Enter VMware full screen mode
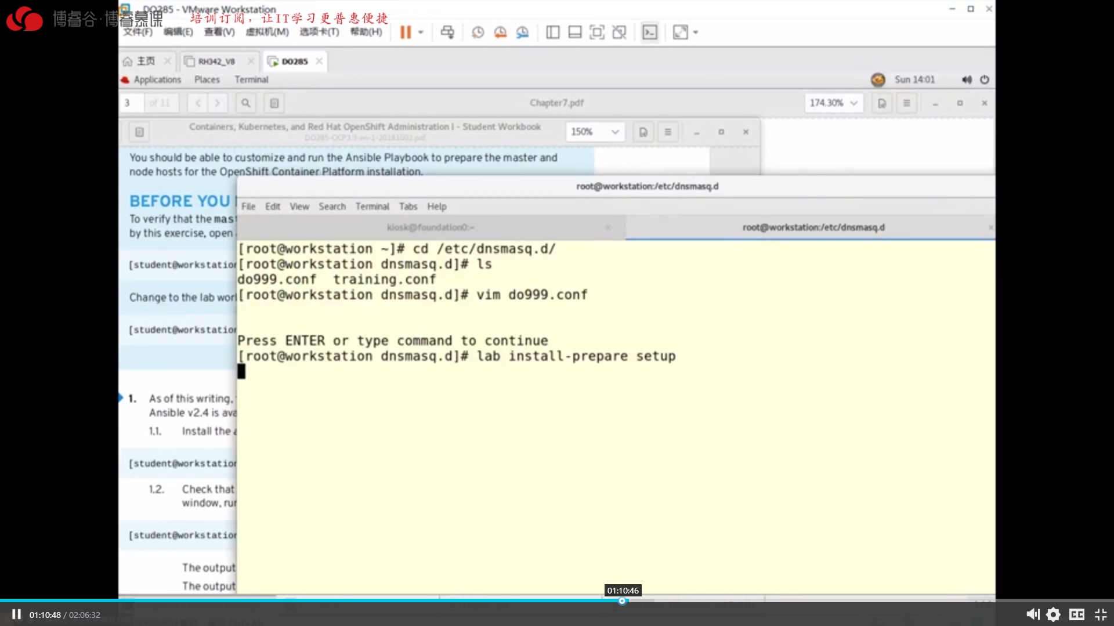Image resolution: width=1114 pixels, height=626 pixels. tap(596, 32)
